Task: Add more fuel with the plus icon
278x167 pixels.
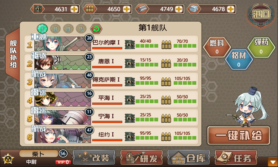Action: coord(74,9)
